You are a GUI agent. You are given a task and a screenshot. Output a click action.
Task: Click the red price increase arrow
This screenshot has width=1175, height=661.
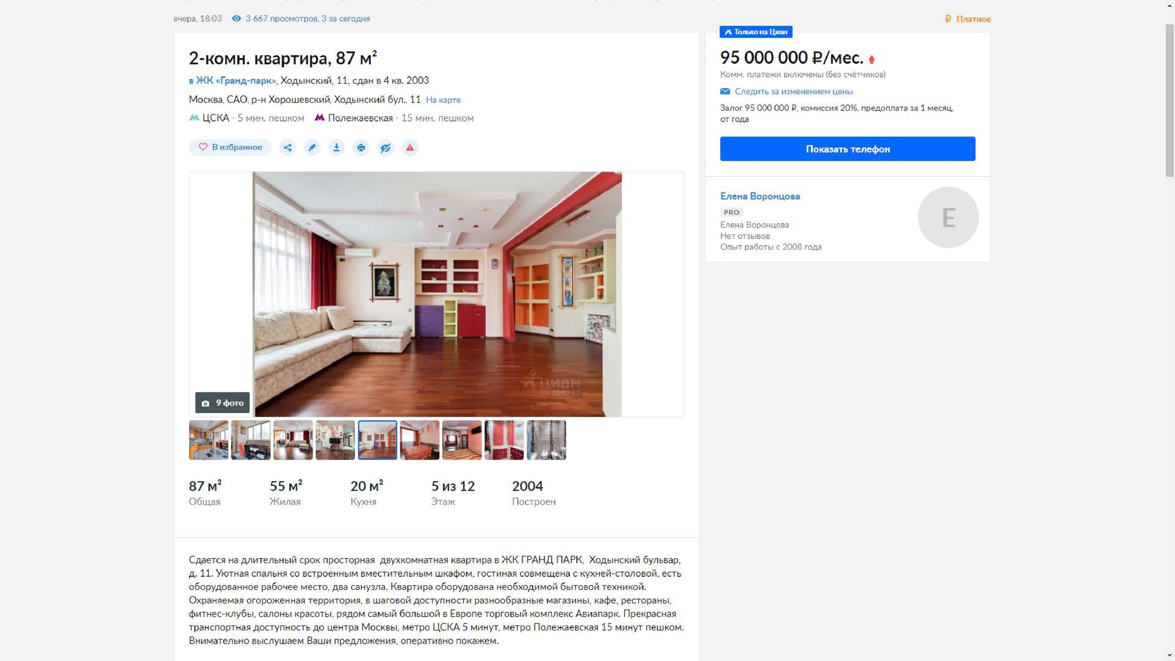pyautogui.click(x=871, y=59)
